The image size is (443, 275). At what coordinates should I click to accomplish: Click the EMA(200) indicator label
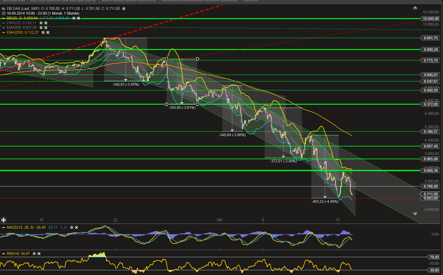tap(15, 32)
